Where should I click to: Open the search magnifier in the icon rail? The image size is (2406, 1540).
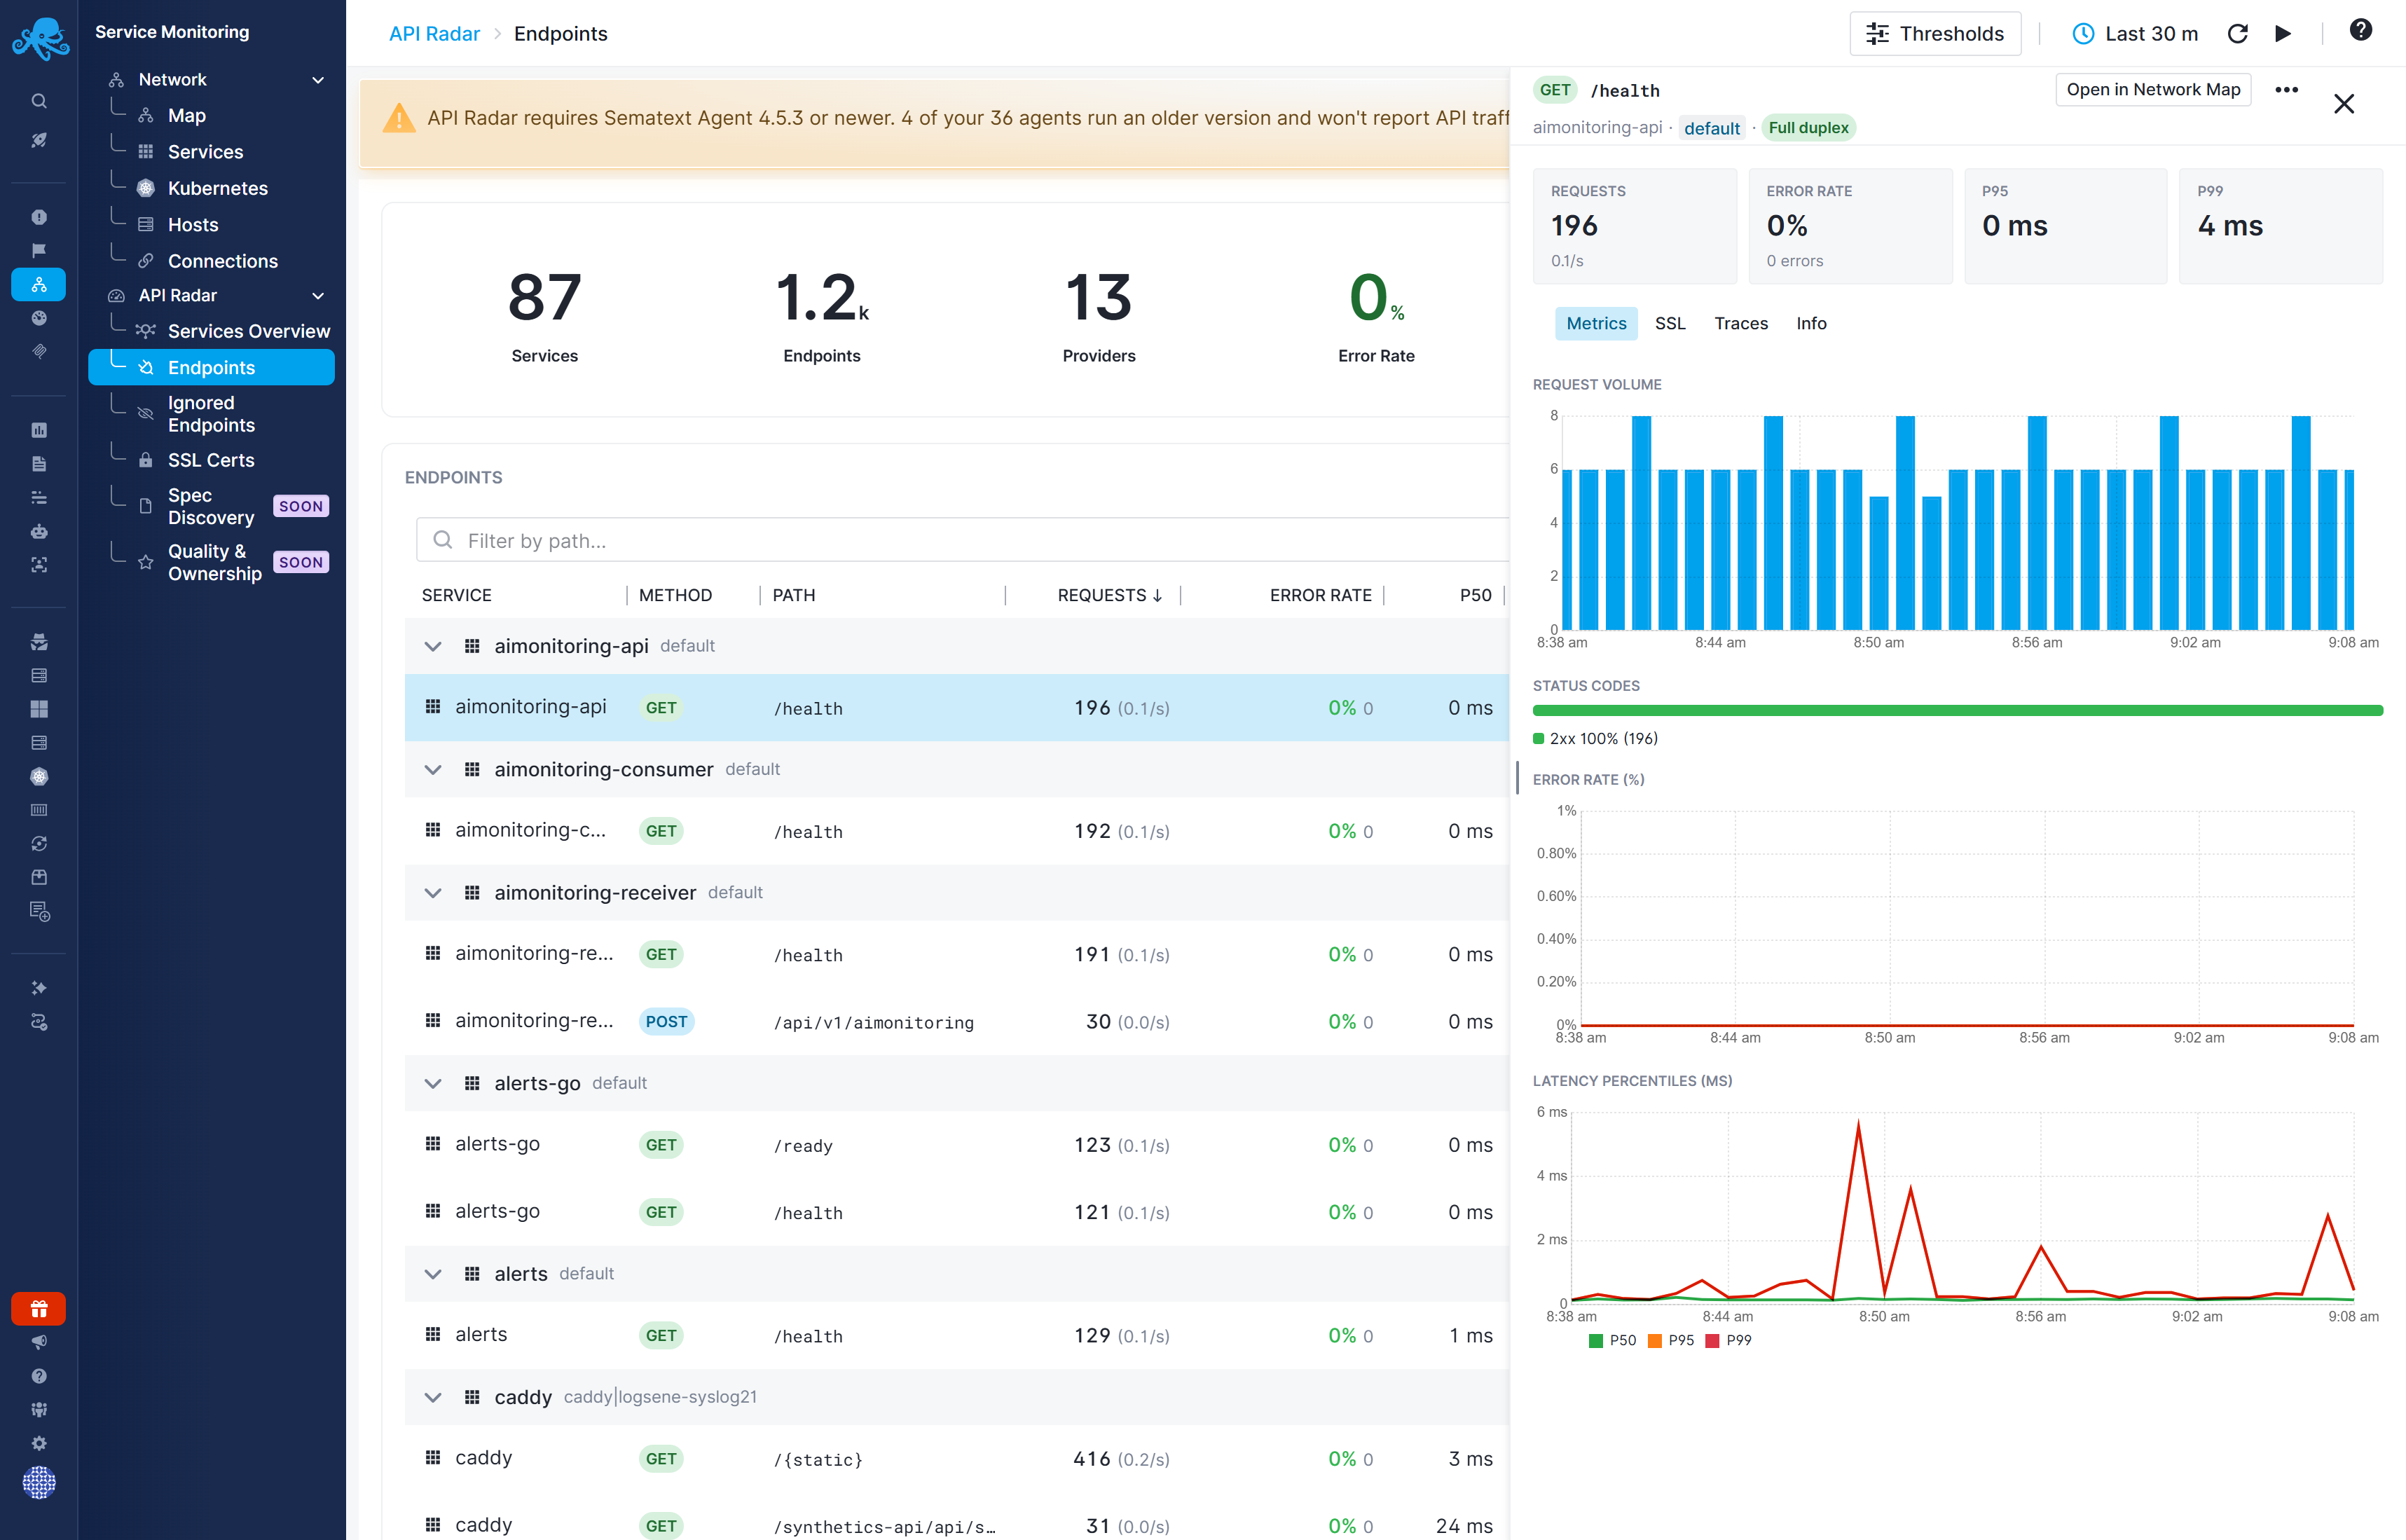coord(39,101)
